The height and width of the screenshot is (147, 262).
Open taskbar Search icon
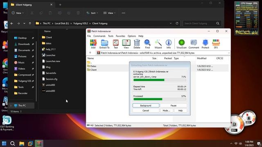[13, 143]
